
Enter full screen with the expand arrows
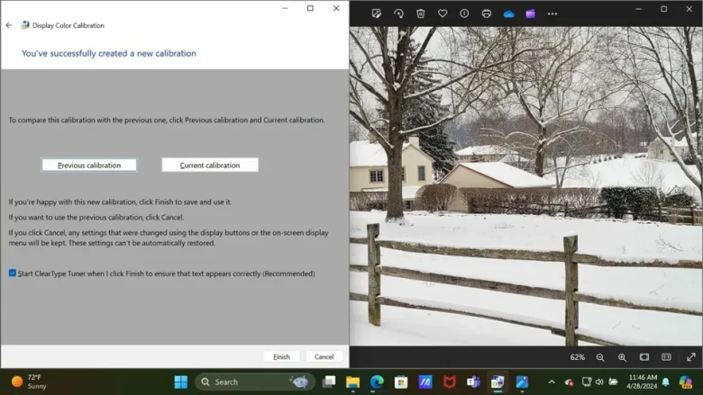(691, 357)
